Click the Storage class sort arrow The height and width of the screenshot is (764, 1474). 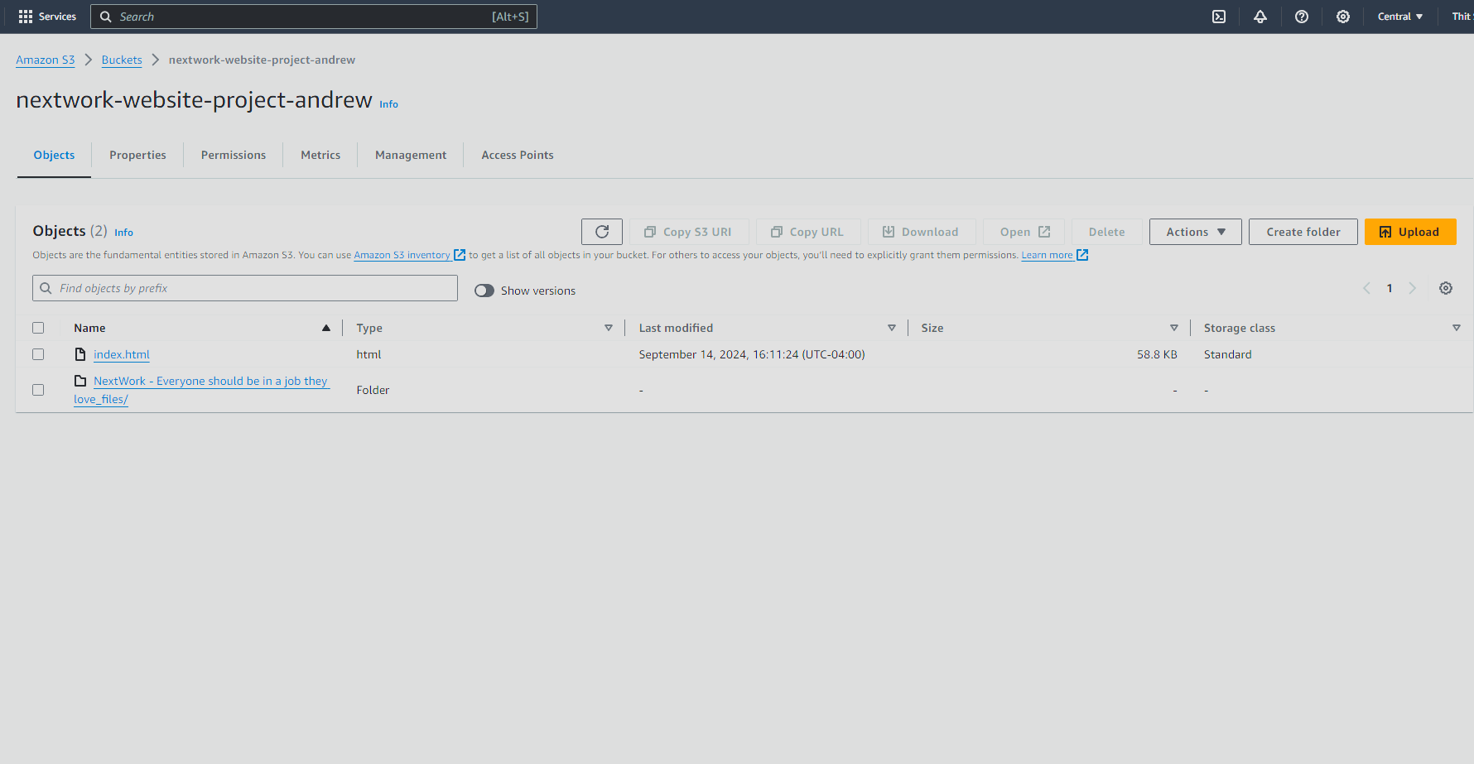pos(1457,328)
